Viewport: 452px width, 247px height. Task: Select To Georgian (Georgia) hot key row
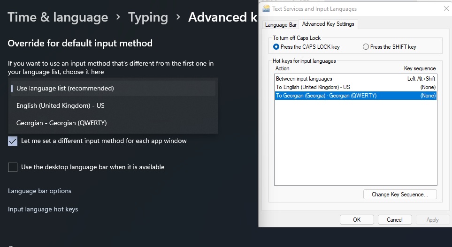(355, 96)
